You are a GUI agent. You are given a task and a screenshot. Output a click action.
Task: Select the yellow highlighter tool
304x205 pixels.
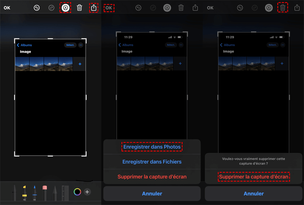pos(24,192)
